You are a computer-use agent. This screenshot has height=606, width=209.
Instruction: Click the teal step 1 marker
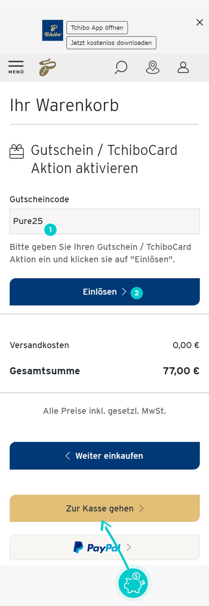coord(50,230)
